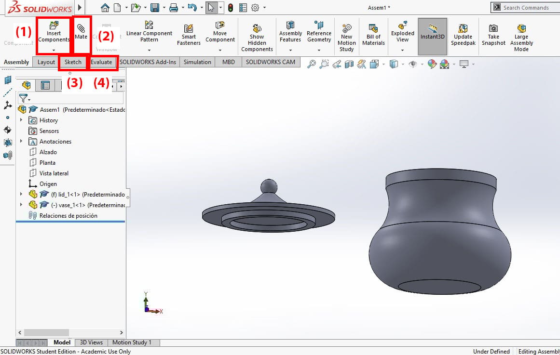Image resolution: width=560 pixels, height=355 pixels.
Task: Click the Exploded View tool
Action: (x=402, y=31)
